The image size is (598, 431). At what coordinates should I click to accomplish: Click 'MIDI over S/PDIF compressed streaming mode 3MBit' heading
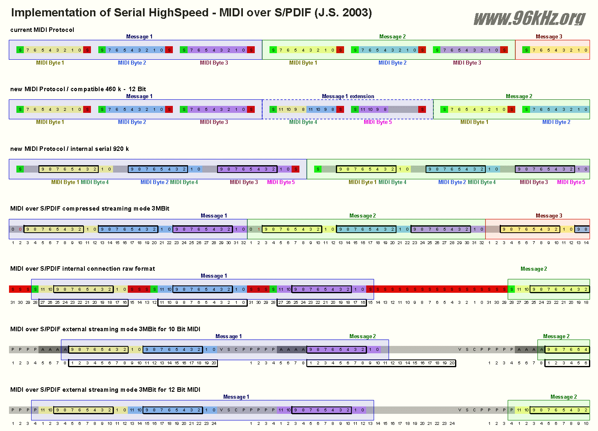(x=90, y=209)
